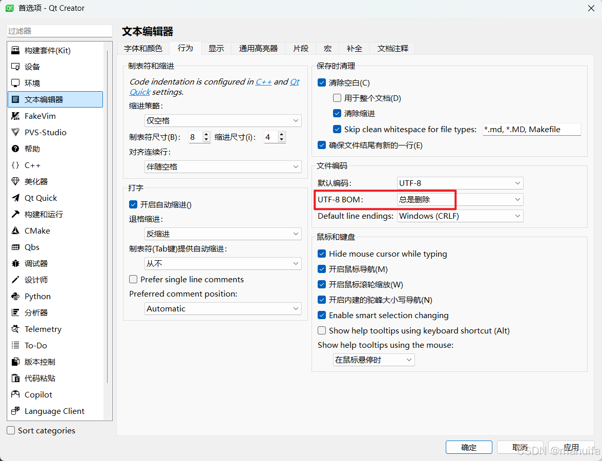Toggle Enable smart selection changing
This screenshot has height=461, width=602.
pos(322,315)
